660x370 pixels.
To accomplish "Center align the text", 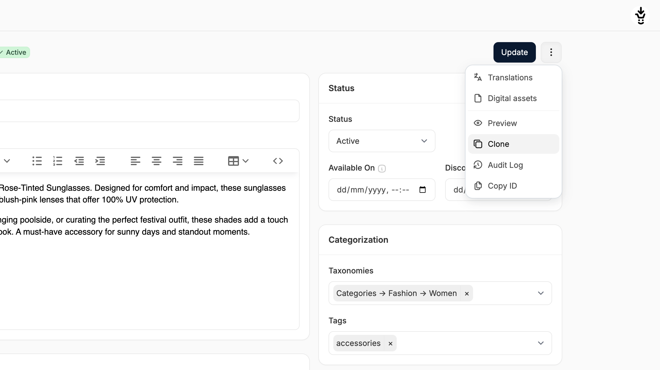I will tap(156, 161).
